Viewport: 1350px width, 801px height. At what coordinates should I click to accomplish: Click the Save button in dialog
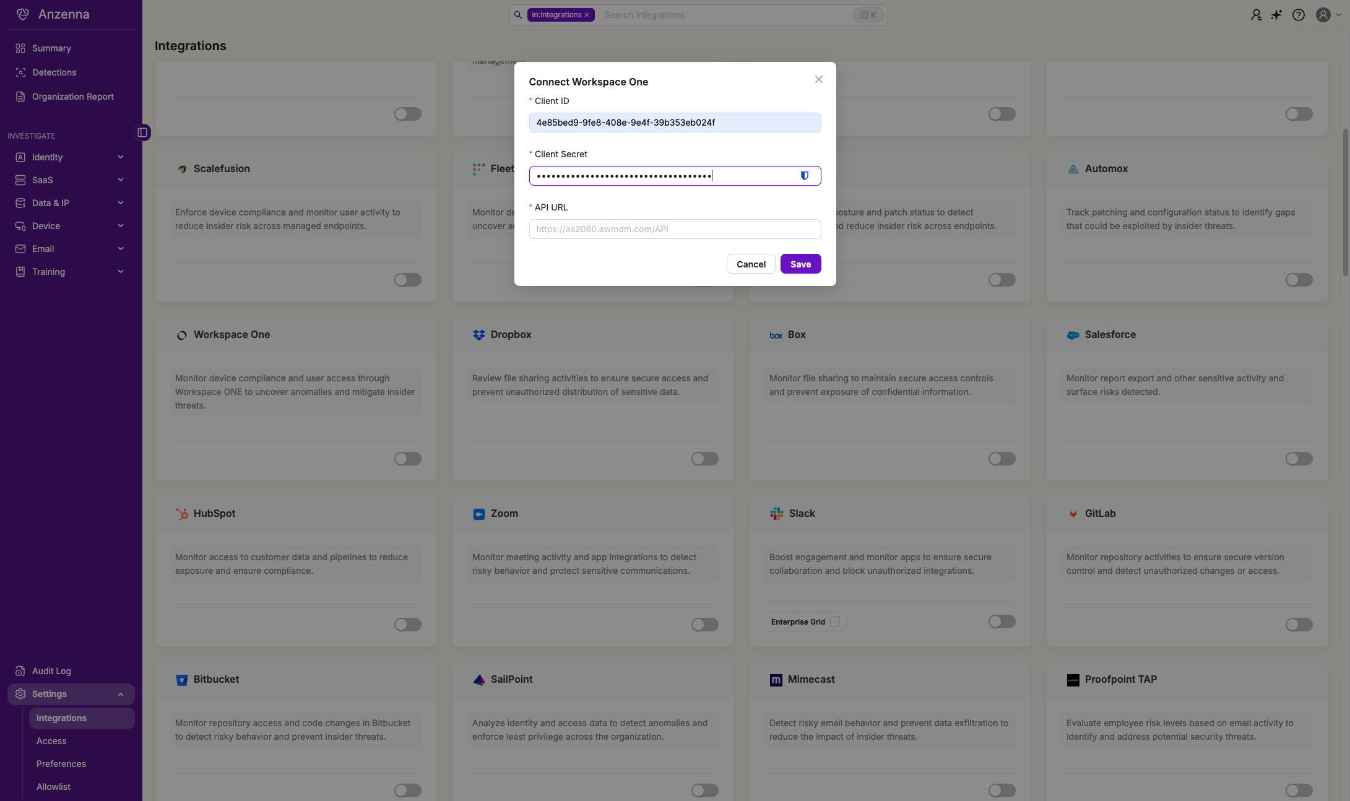click(x=800, y=264)
